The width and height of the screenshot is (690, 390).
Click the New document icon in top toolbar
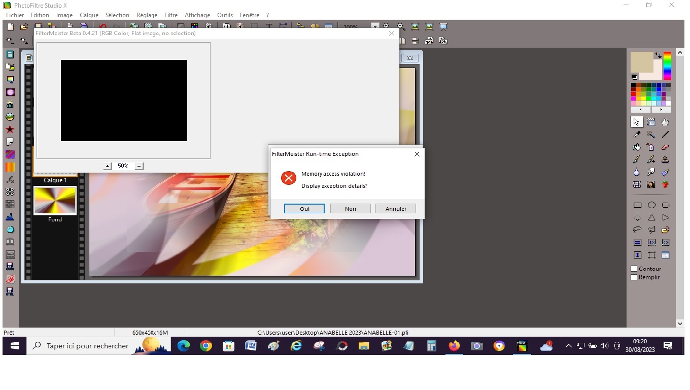pos(10,27)
